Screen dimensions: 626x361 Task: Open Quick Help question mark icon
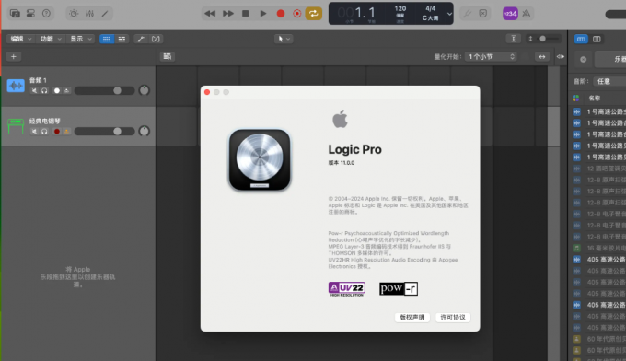pyautogui.click(x=46, y=14)
